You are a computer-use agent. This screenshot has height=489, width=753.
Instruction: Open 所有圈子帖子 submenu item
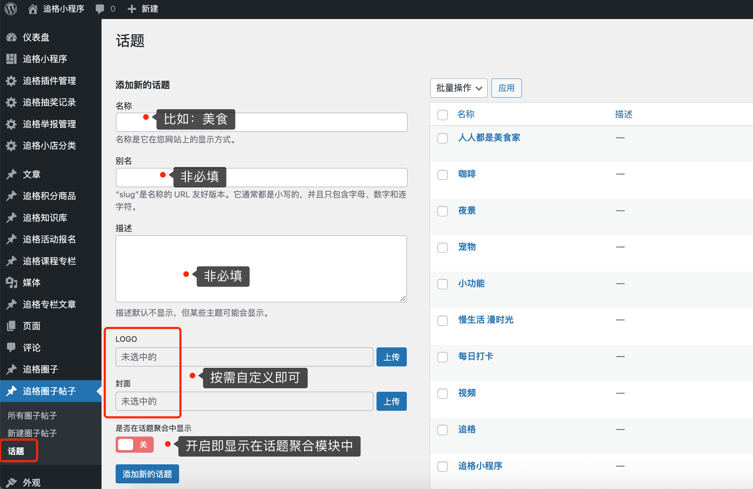click(32, 416)
